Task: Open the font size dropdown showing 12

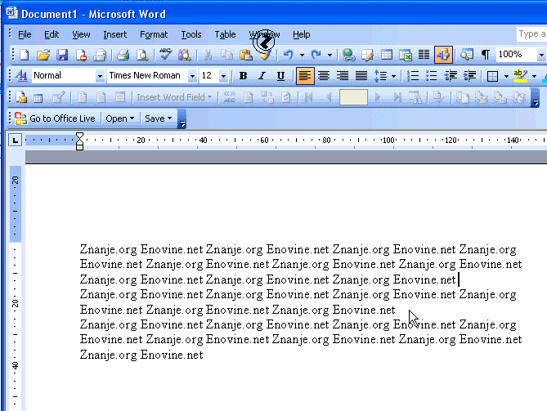Action: (223, 76)
